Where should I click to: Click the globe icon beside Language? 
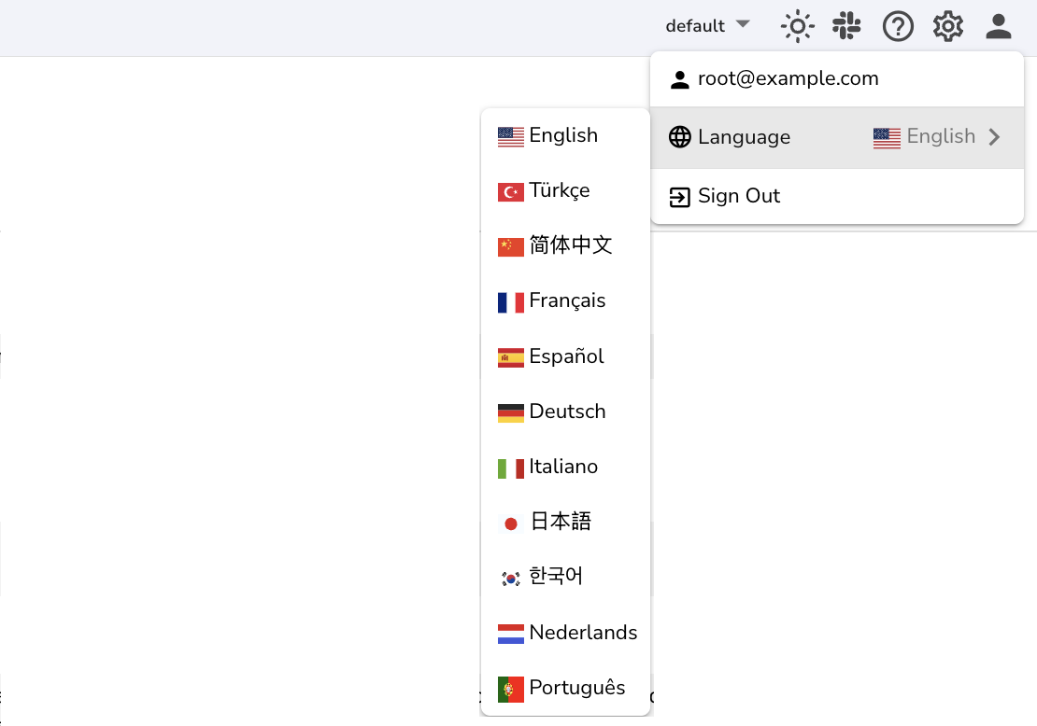click(x=679, y=137)
